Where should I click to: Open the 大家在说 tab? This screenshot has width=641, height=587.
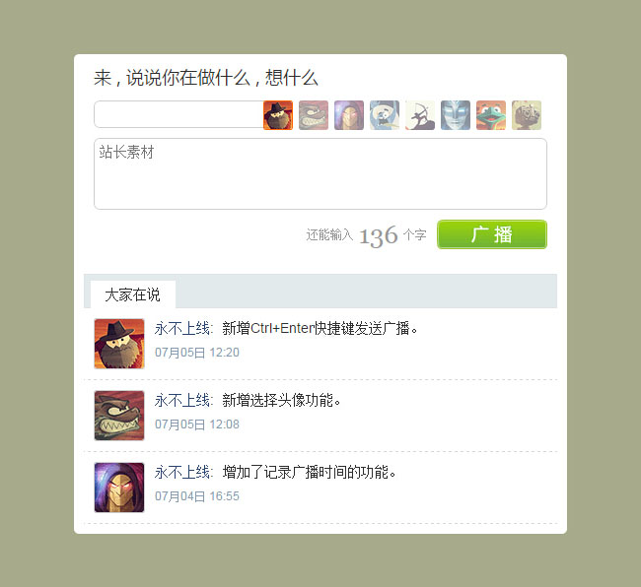click(x=133, y=294)
